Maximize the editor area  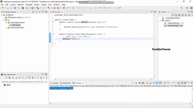click(155, 12)
